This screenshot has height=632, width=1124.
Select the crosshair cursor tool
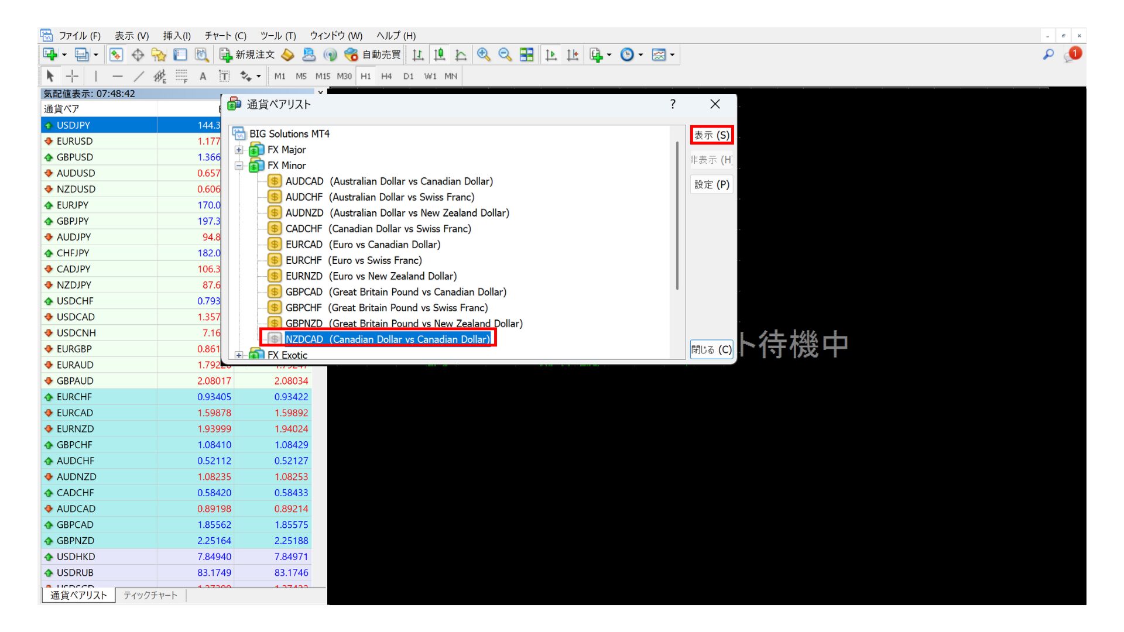tap(72, 76)
